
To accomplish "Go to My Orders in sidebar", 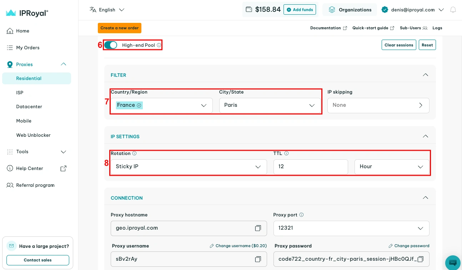I will click(28, 47).
